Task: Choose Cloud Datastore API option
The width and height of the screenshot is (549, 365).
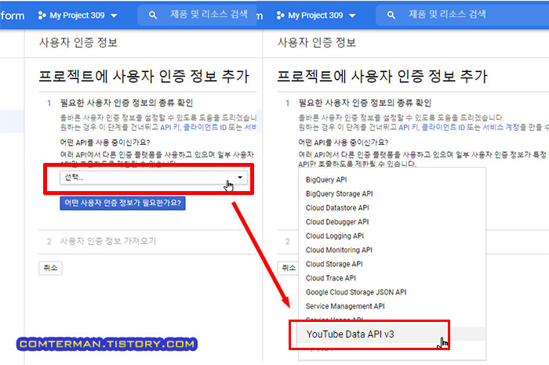Action: (392, 208)
